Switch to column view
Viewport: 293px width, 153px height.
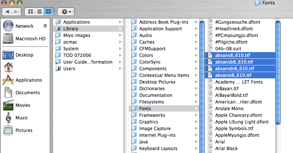49,12
